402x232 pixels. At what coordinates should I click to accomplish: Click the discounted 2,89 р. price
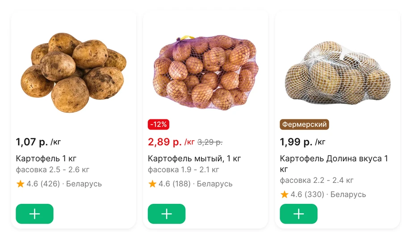point(165,142)
